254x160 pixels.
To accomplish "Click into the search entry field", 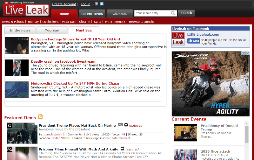I will (x=152, y=13).
